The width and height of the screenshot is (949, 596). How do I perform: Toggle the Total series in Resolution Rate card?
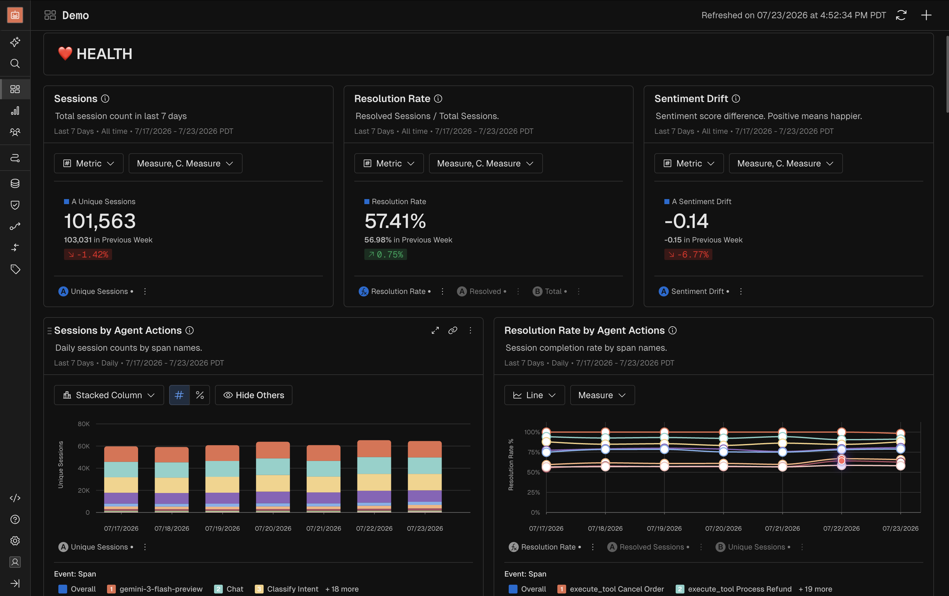click(x=550, y=291)
